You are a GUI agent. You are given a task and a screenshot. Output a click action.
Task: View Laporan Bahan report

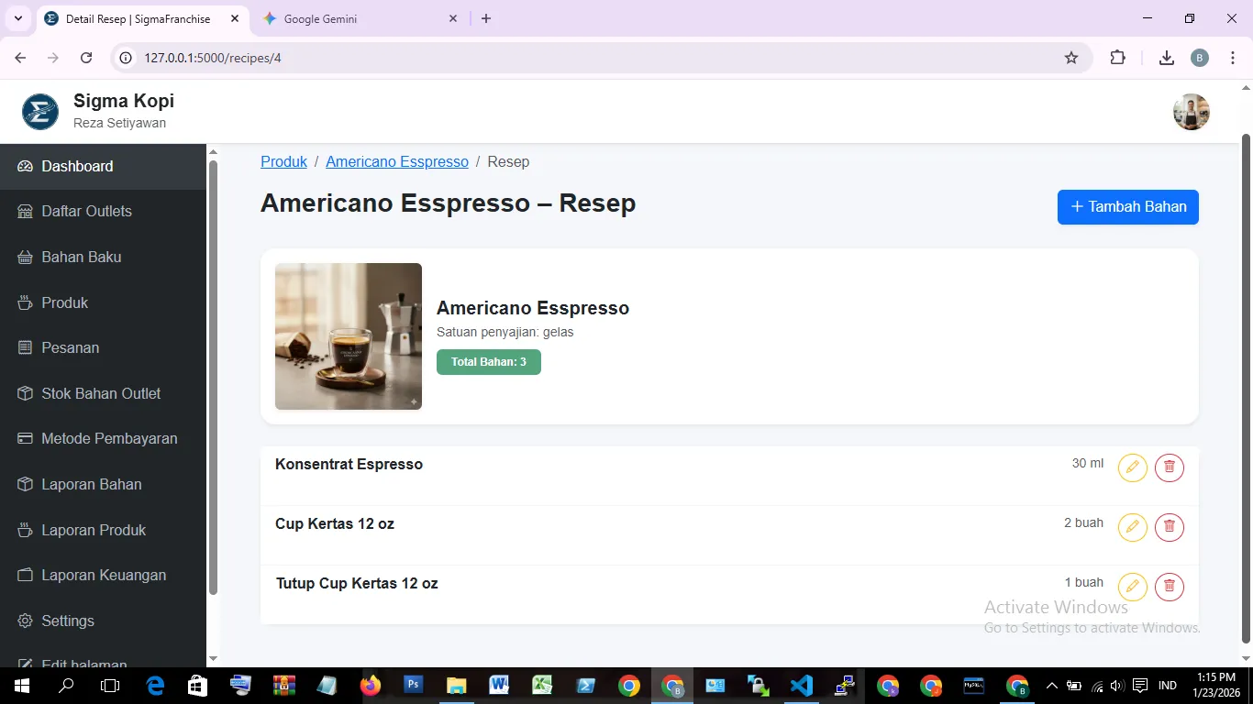tap(103, 485)
